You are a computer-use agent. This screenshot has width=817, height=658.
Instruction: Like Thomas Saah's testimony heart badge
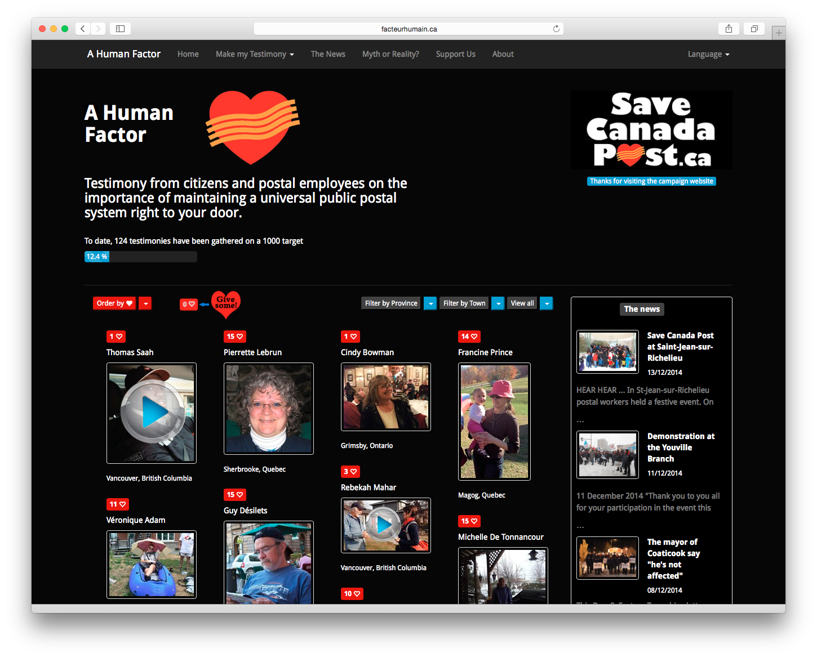(116, 337)
